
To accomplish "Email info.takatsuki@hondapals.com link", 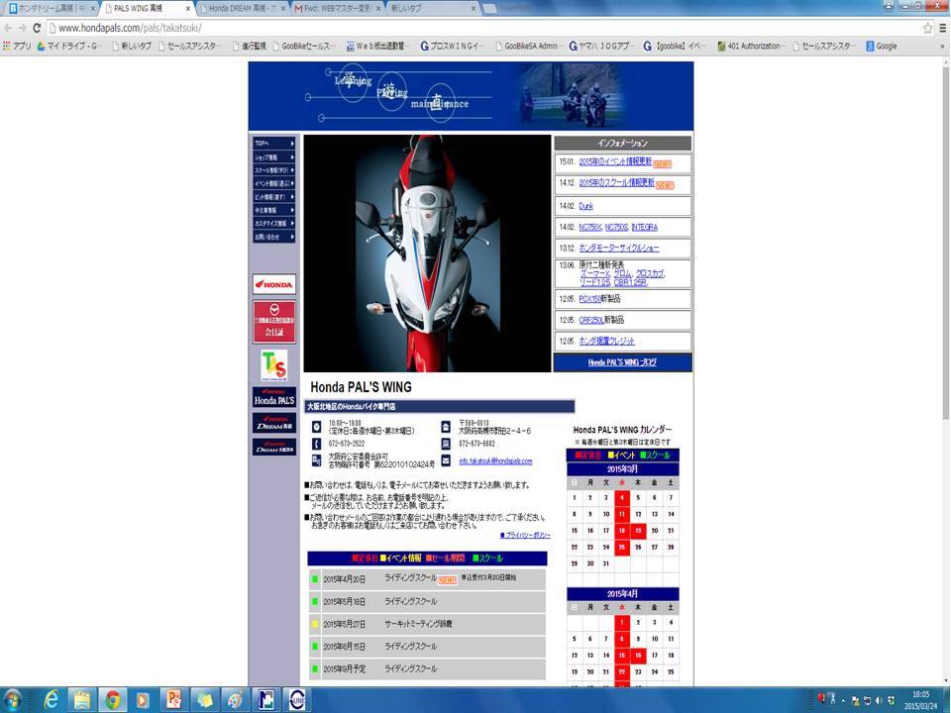I will pos(495,461).
